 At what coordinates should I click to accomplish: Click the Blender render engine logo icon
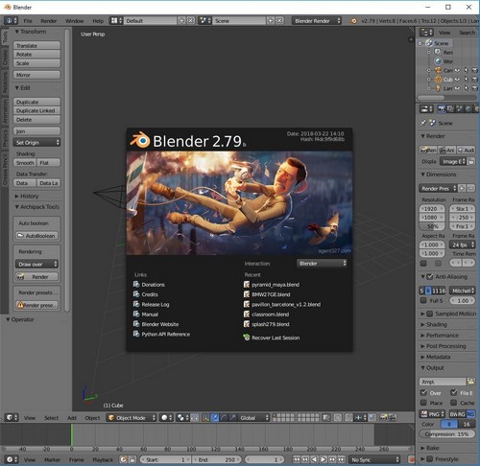point(353,20)
